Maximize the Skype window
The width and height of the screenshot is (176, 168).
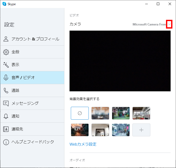[158, 4]
